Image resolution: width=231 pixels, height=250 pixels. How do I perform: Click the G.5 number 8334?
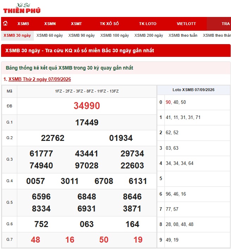(41, 209)
